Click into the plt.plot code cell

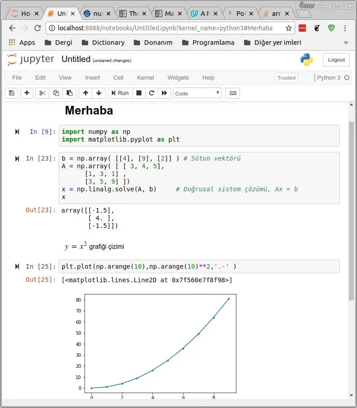coord(199,266)
